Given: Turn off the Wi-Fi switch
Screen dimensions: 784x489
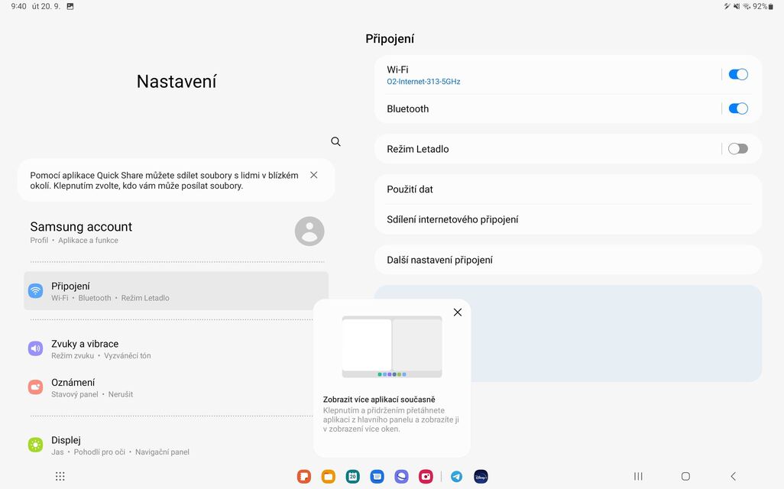Looking at the screenshot, I should coord(737,74).
